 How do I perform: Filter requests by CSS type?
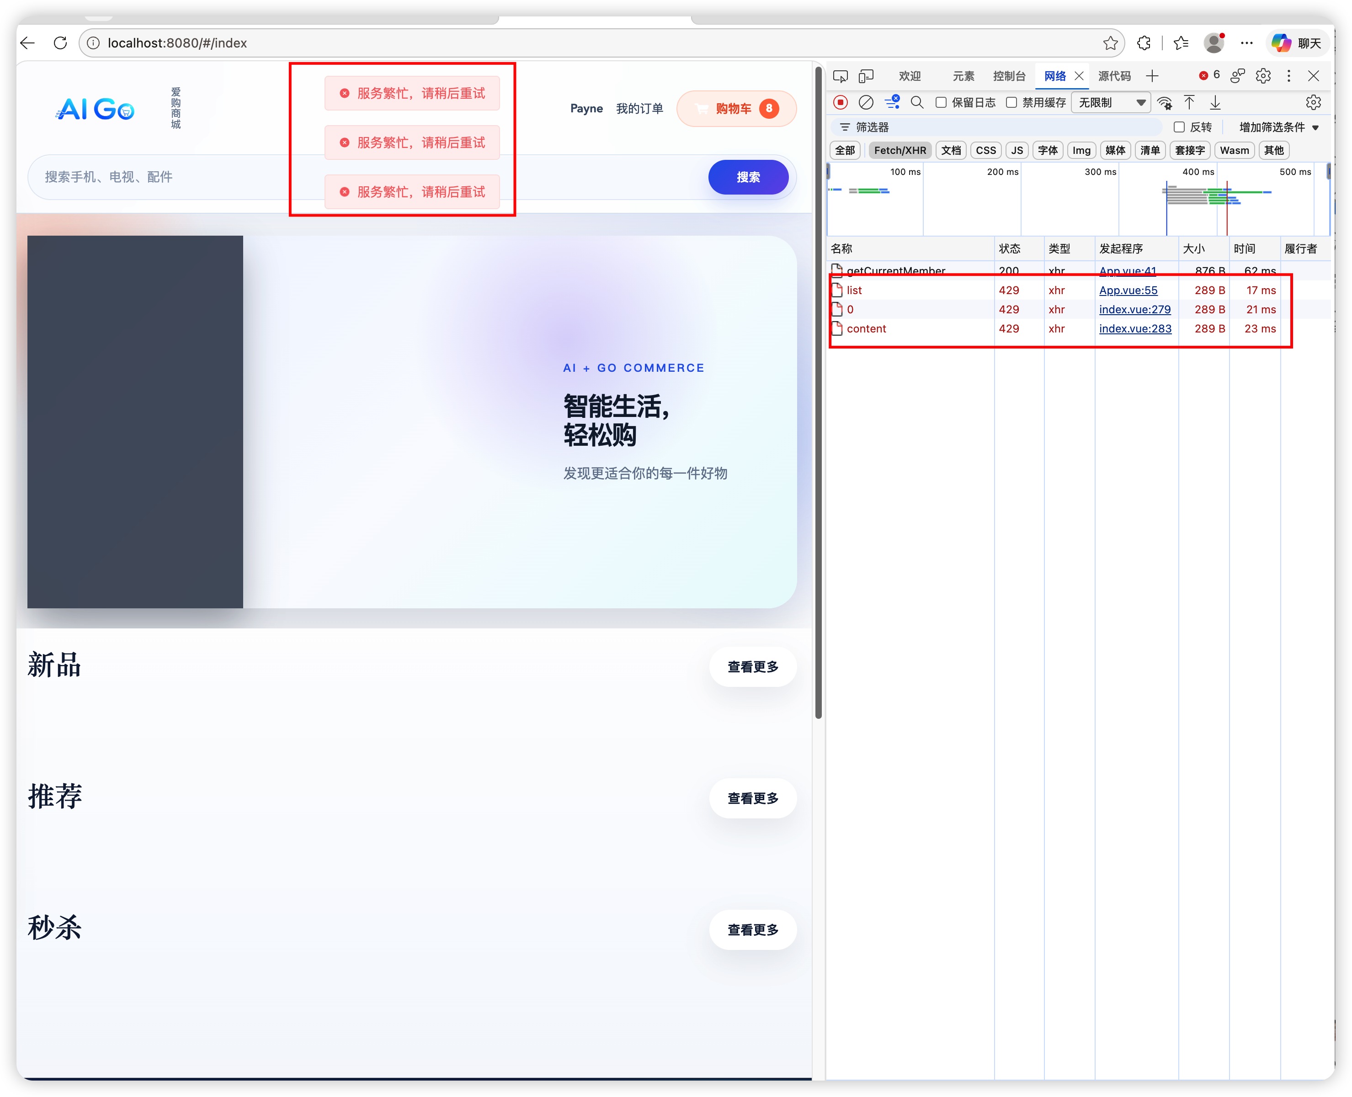pos(985,150)
